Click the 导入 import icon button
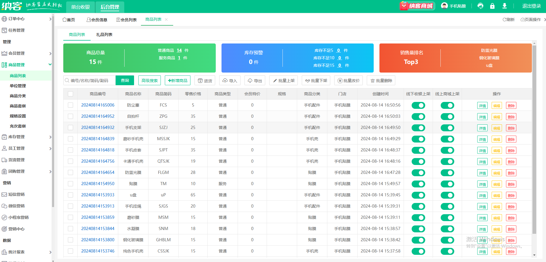Viewport: 546px width, 262px height. coord(230,81)
